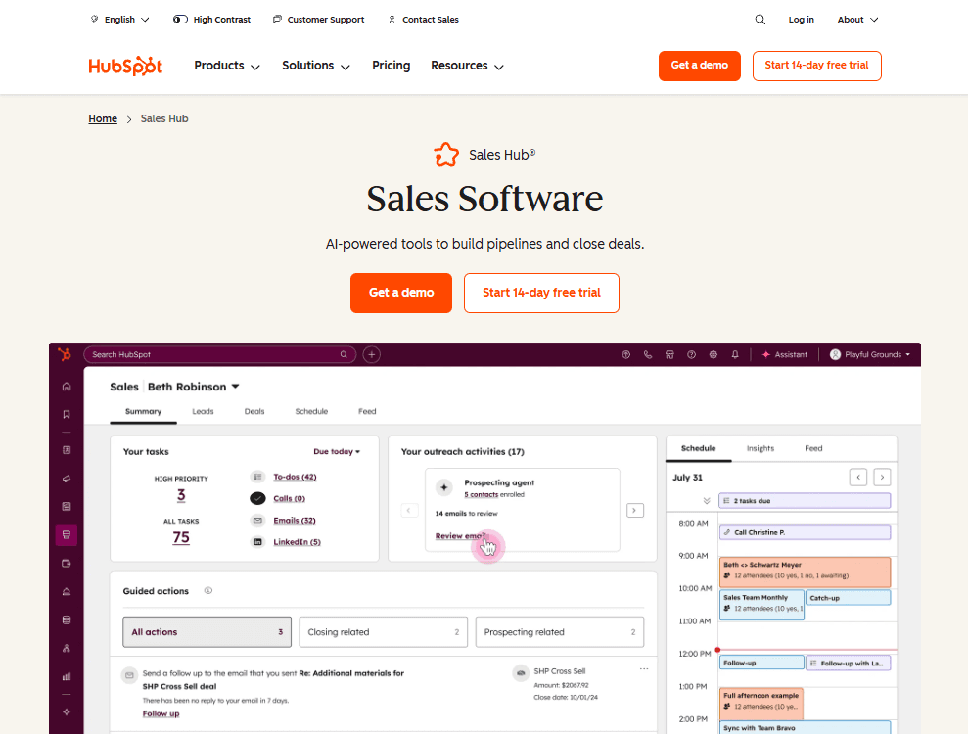Viewport: 968px width, 734px height.
Task: Click inside the Search HubSpot field
Action: pos(219,354)
